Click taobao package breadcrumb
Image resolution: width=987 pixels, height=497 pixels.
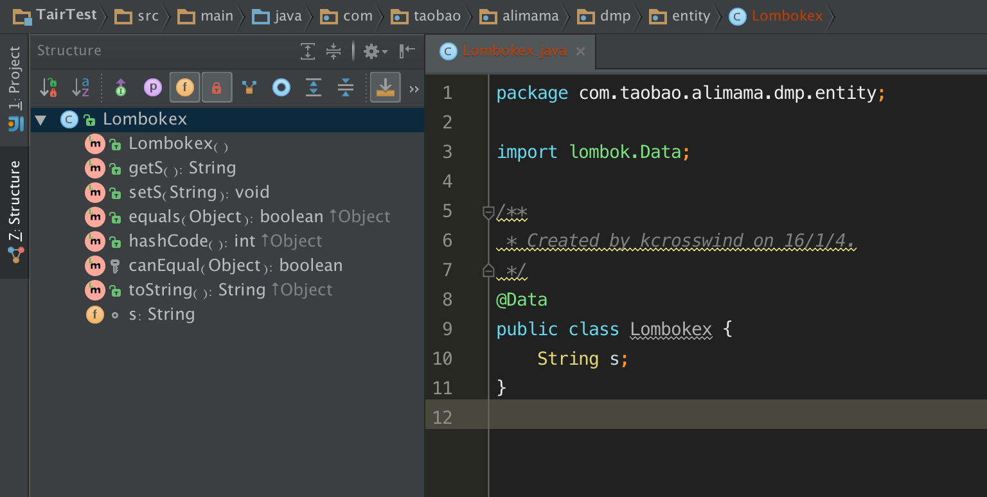[426, 16]
